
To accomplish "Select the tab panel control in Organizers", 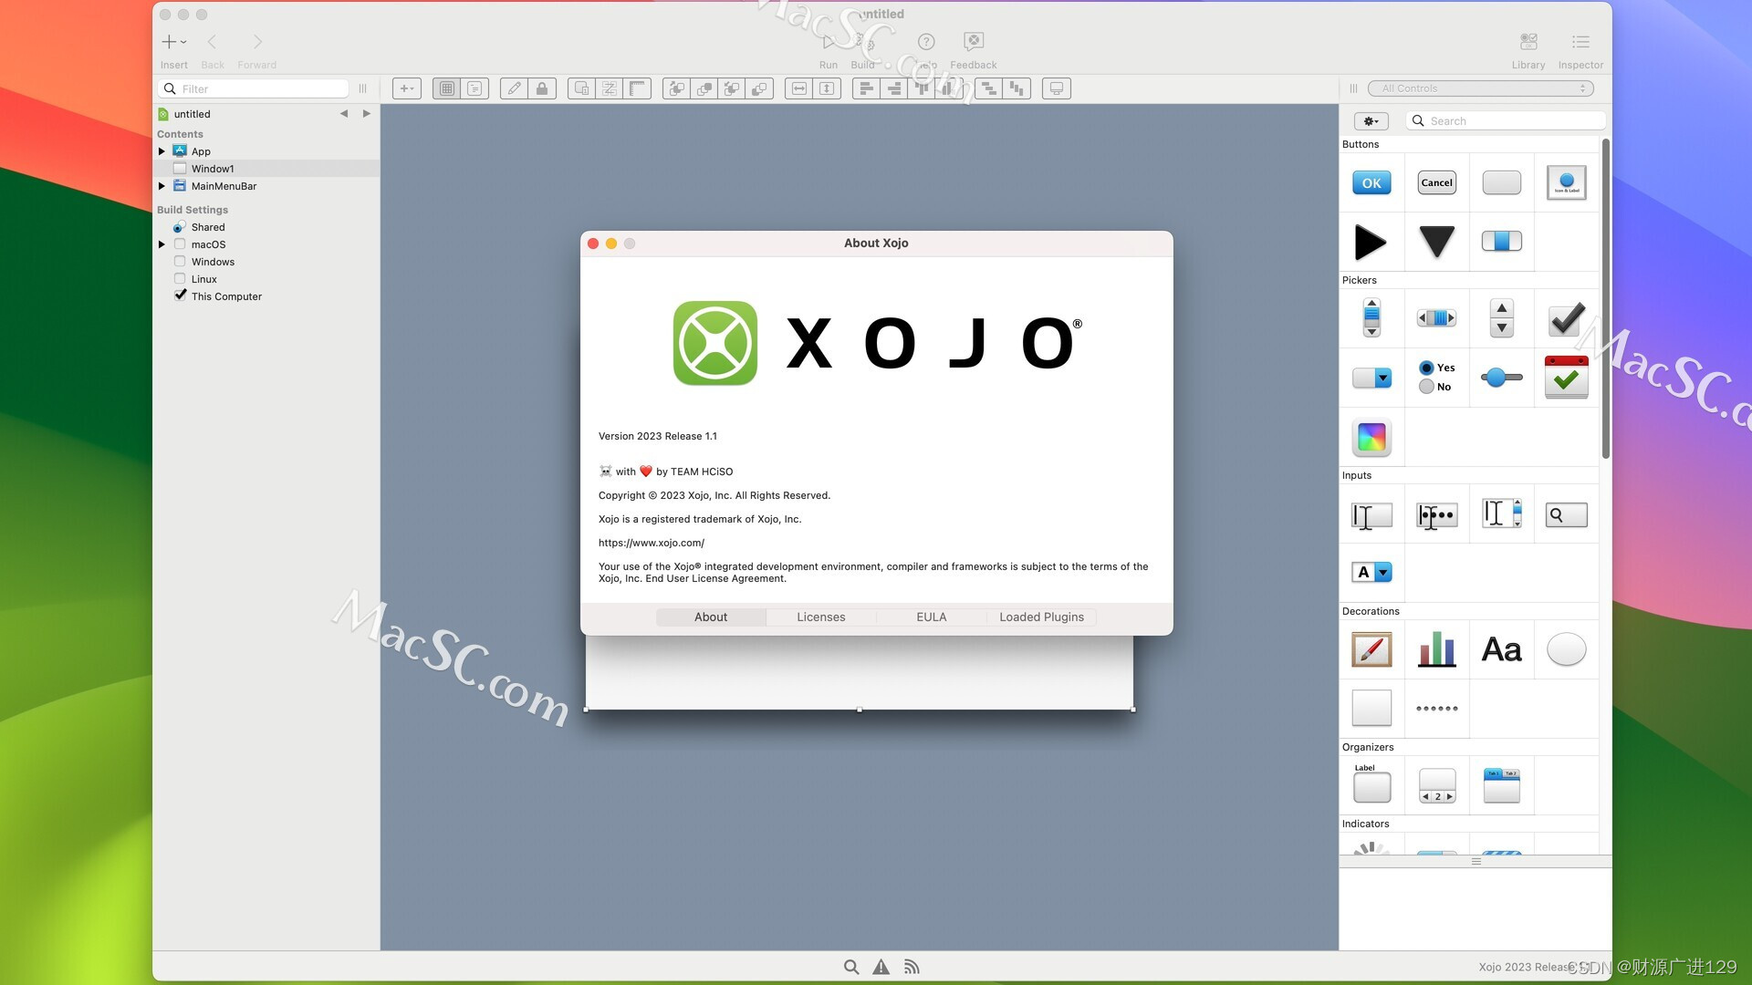I will point(1501,785).
